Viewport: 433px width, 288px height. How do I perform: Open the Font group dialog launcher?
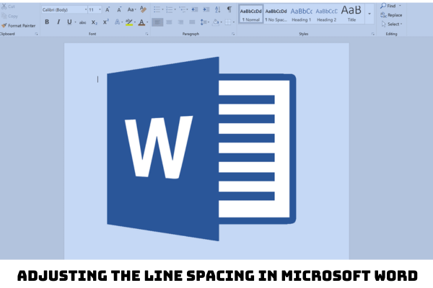[x=147, y=34]
